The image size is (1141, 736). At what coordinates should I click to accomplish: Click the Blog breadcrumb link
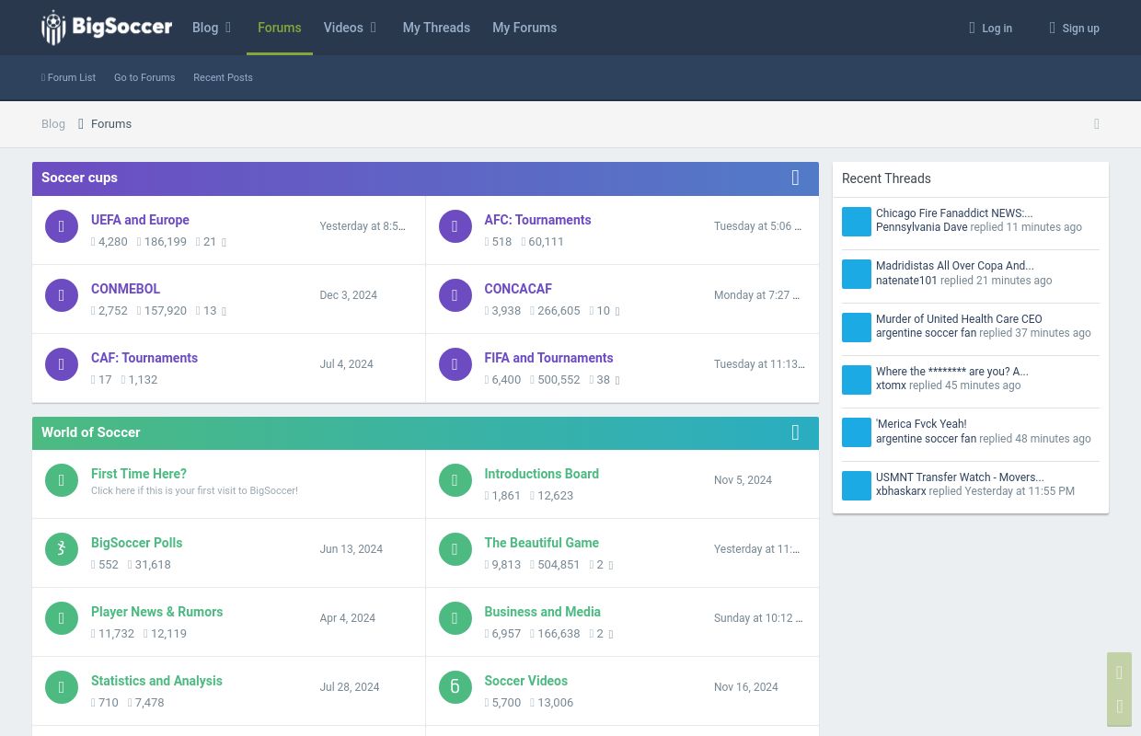click(53, 124)
